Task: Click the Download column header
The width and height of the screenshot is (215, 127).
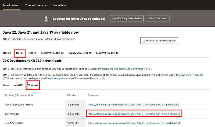Action: 94,95
